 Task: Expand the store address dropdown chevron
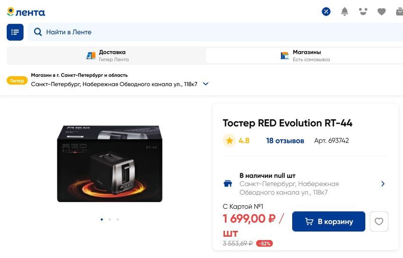(206, 84)
